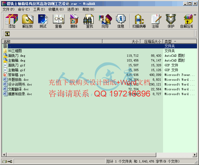The width and height of the screenshot is (199, 165).
Task: Open the Tools (工具) menu
Action: tap(39, 9)
